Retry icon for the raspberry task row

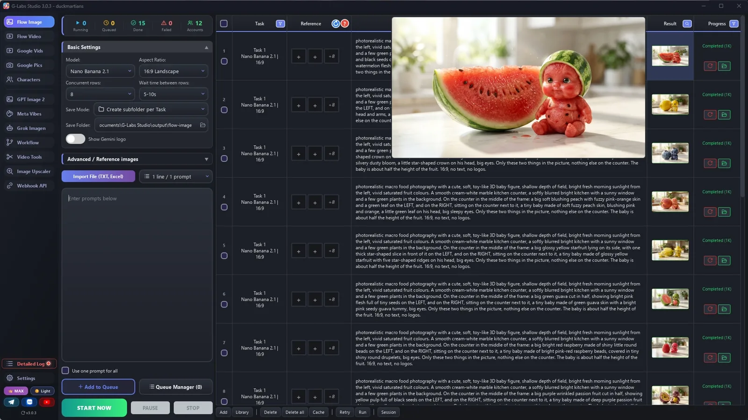click(710, 357)
